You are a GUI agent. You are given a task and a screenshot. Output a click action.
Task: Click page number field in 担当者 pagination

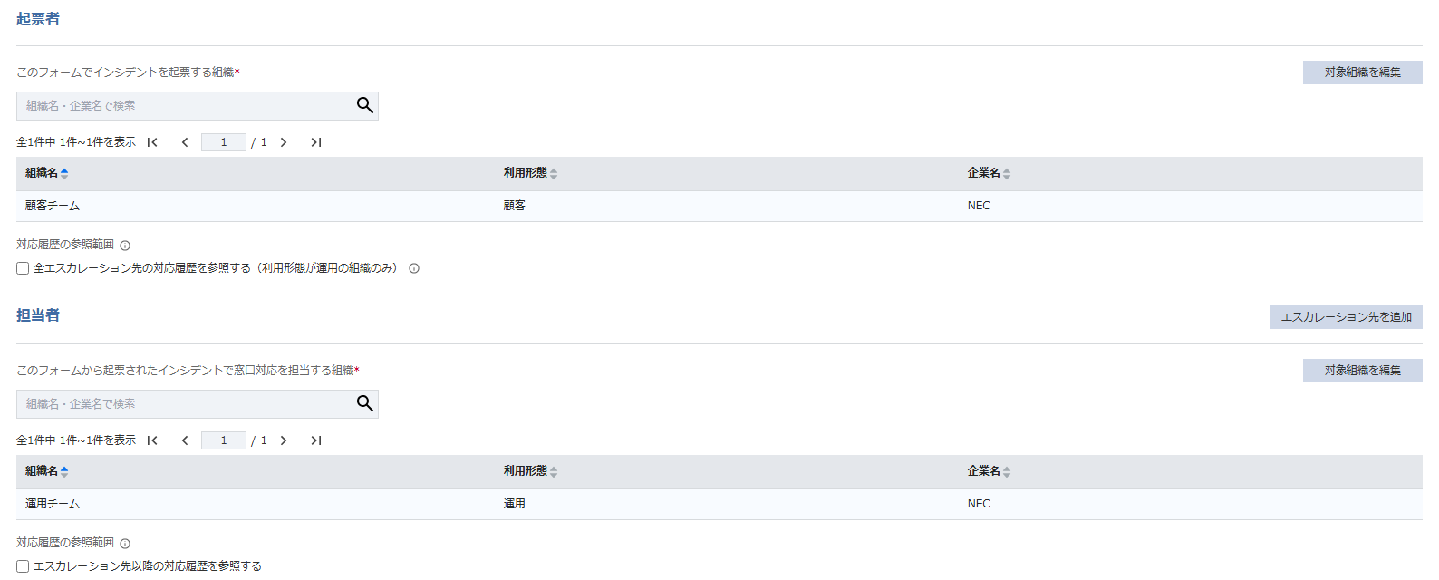pos(224,440)
